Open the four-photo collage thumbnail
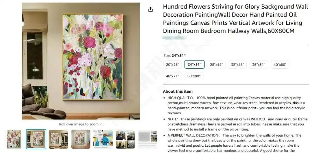Viewport: 312px width, 153px height. tap(125, 139)
